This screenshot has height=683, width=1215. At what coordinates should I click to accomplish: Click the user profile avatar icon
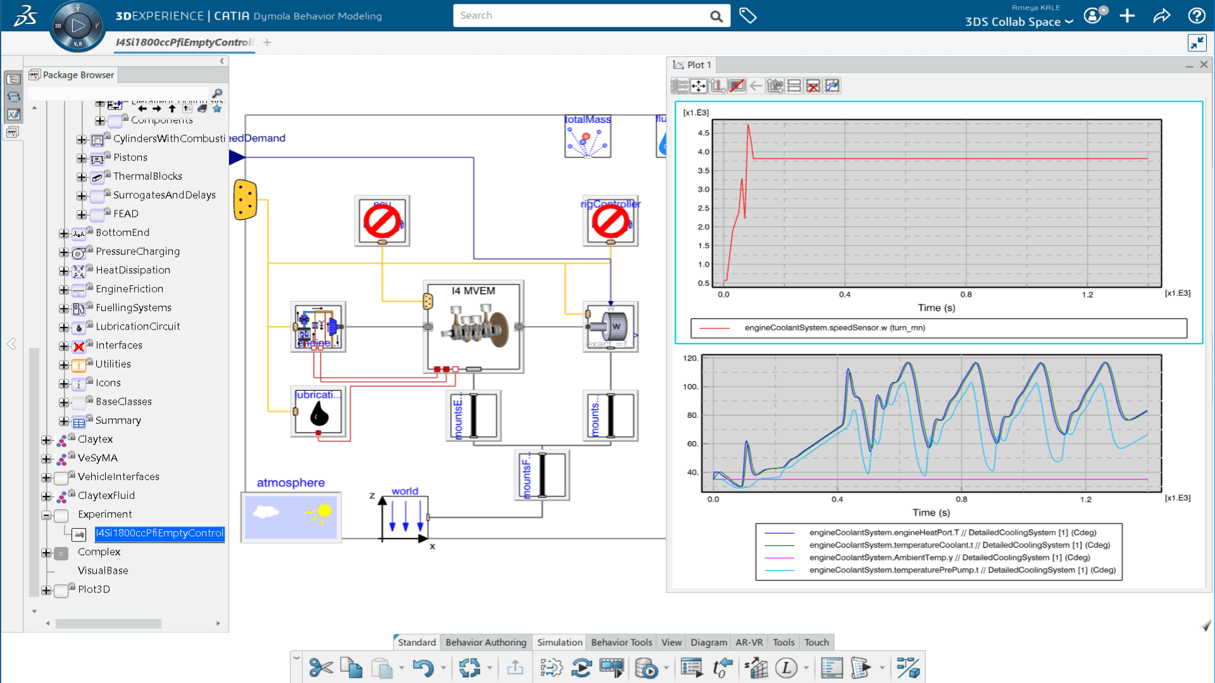[1094, 15]
